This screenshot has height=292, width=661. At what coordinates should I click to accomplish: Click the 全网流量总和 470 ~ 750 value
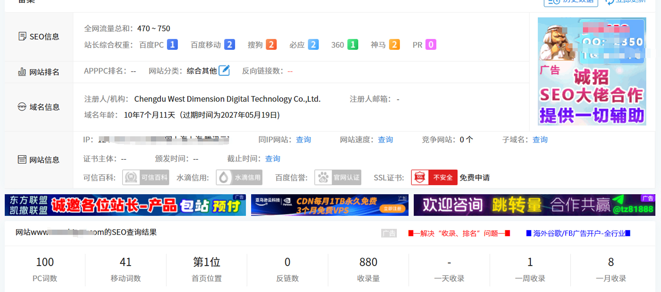154,29
